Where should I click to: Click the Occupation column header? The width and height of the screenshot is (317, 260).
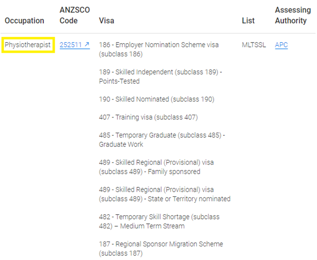(x=24, y=21)
